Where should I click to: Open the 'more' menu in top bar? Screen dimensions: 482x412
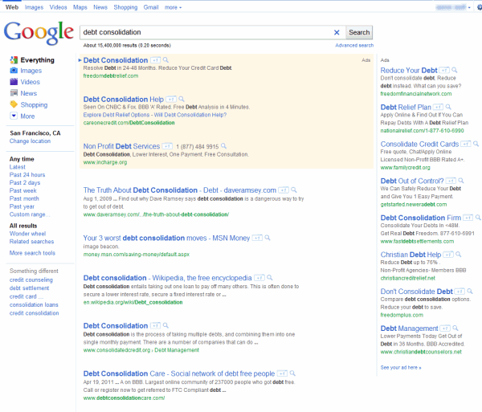(173, 7)
